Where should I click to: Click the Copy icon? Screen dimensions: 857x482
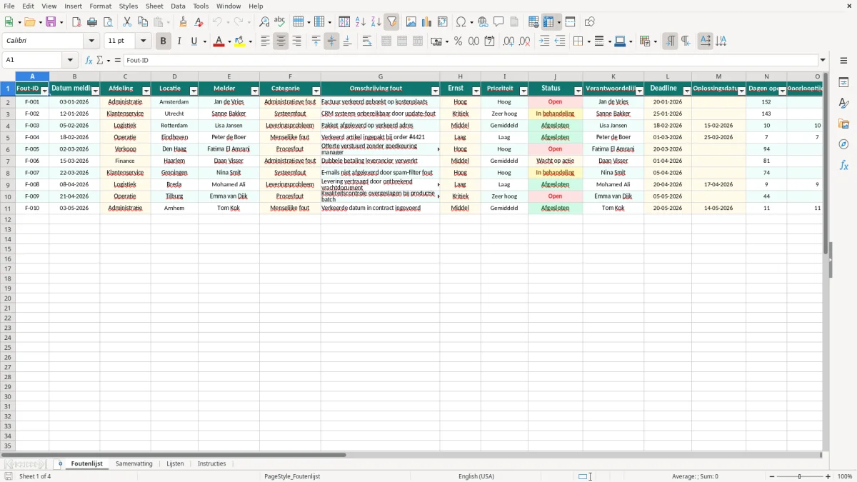click(143, 22)
